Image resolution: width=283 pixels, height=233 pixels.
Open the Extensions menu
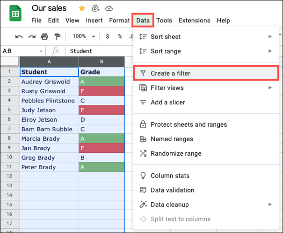[x=194, y=21]
